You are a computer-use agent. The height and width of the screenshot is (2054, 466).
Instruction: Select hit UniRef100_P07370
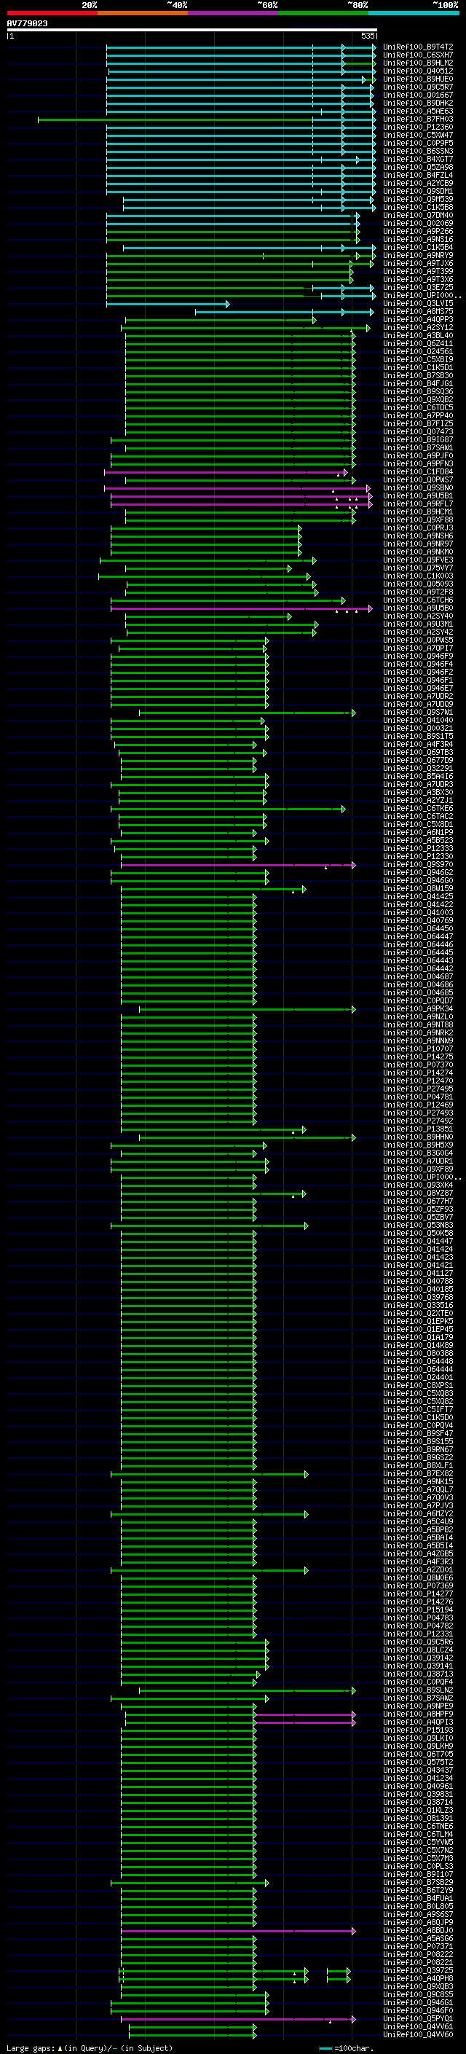pyautogui.click(x=418, y=1065)
